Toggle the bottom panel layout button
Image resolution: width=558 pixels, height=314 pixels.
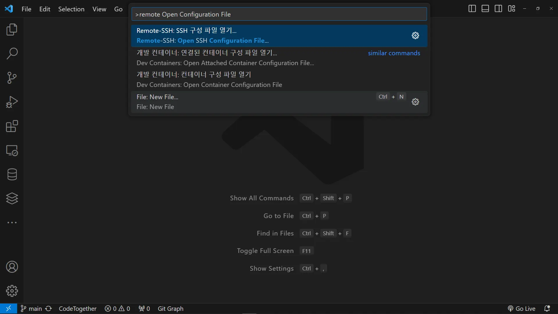click(x=485, y=9)
